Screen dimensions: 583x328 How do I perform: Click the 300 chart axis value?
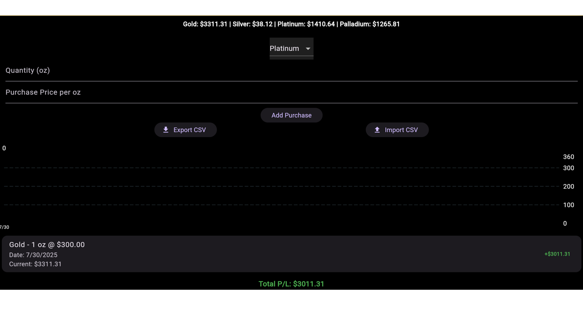[568, 168]
